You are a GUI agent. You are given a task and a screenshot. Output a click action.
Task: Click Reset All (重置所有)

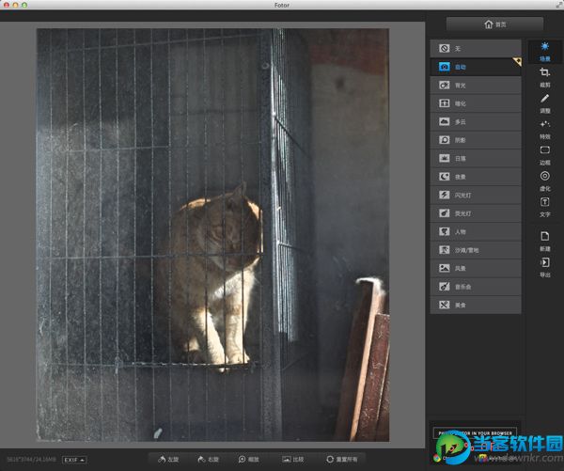coord(342,460)
